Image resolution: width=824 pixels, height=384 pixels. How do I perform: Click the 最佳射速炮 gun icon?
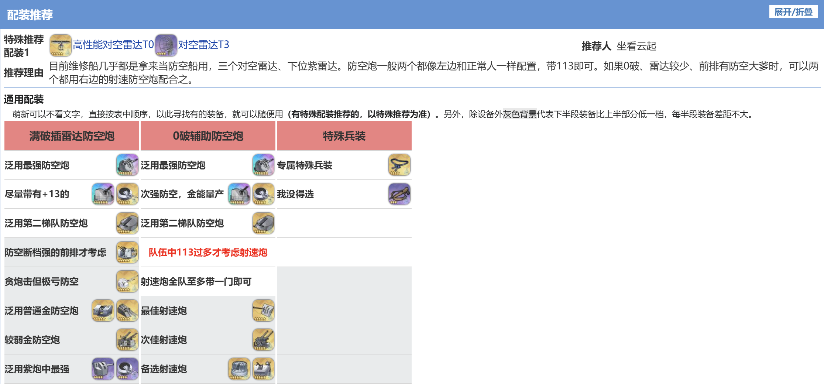263,311
